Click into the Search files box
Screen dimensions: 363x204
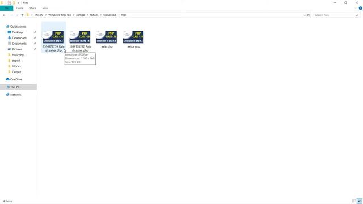(x=334, y=15)
